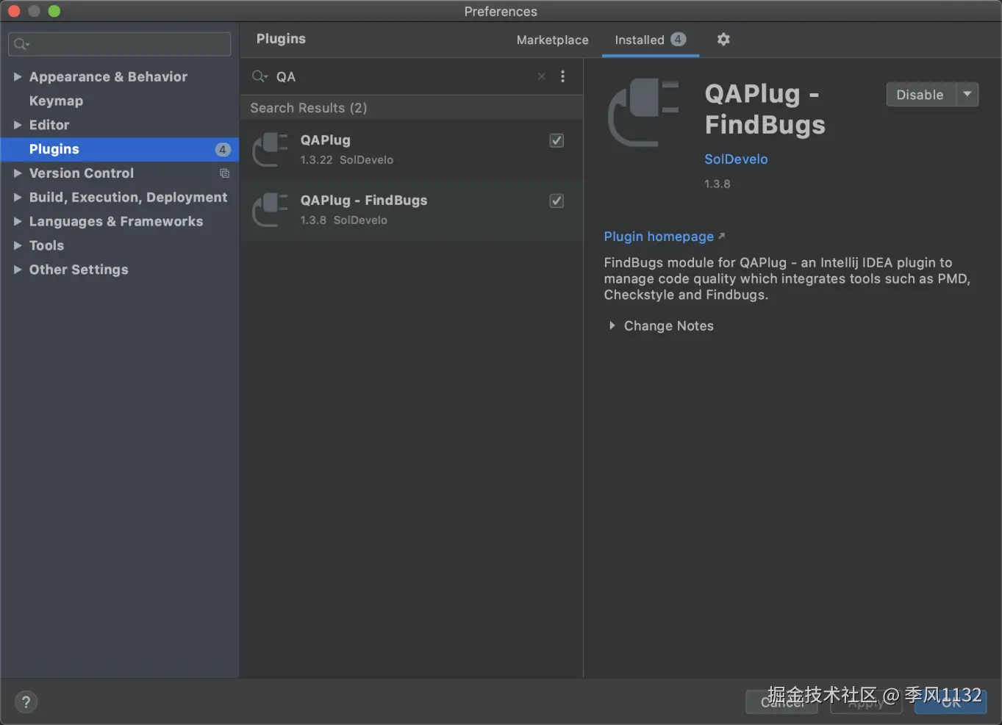Click the QAPlug - FindBugs list icon

click(x=270, y=210)
